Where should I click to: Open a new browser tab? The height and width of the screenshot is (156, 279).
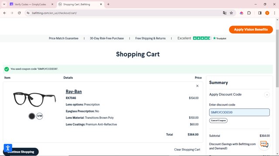point(108,4)
